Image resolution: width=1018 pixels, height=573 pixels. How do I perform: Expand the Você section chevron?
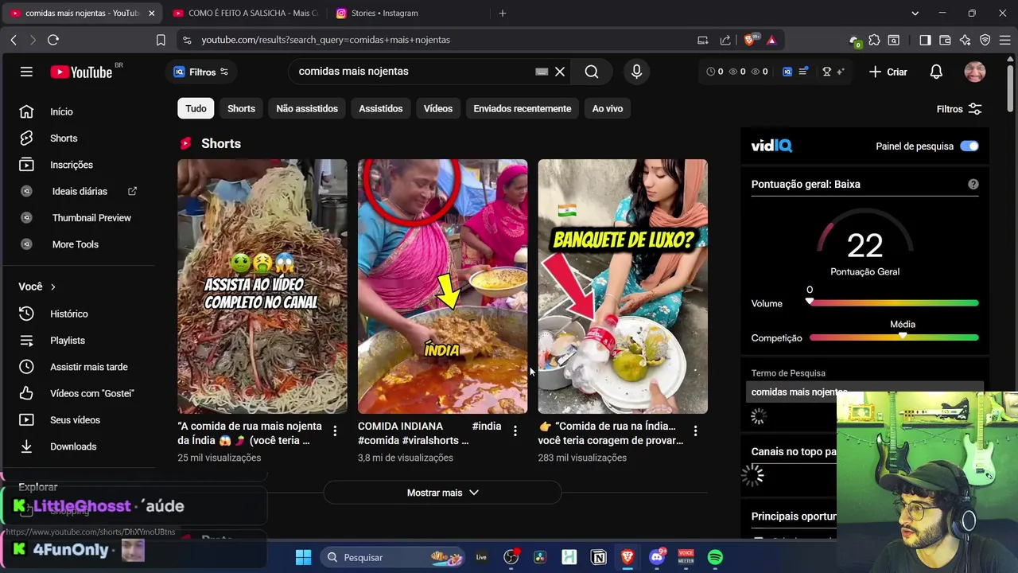pos(53,286)
